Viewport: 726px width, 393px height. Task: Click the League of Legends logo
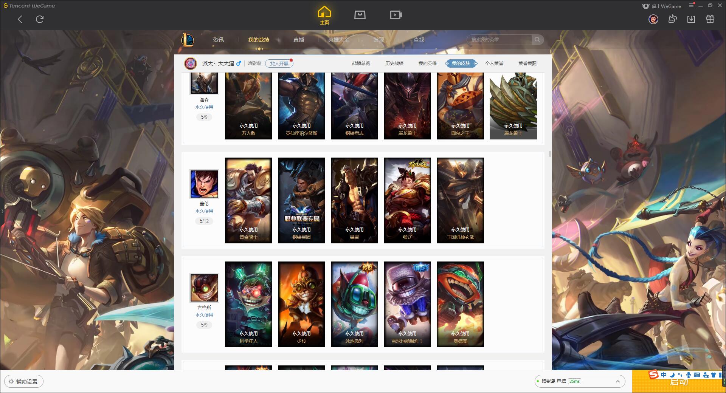(188, 40)
